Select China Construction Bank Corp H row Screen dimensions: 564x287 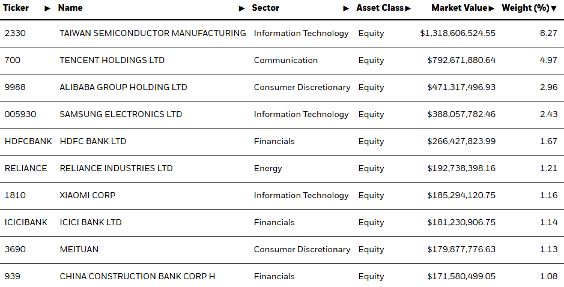[x=282, y=276]
